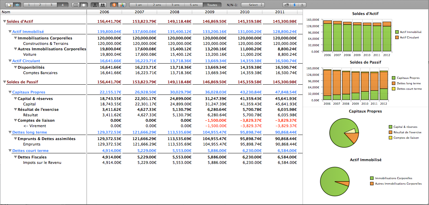Screen dimensions: 429x205
Task: Select the three-column layout icon
Action: pos(76,5)
